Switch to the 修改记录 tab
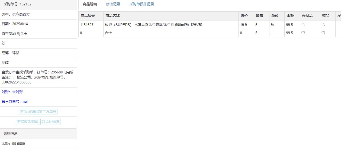341x149 pixels. coord(113,4)
